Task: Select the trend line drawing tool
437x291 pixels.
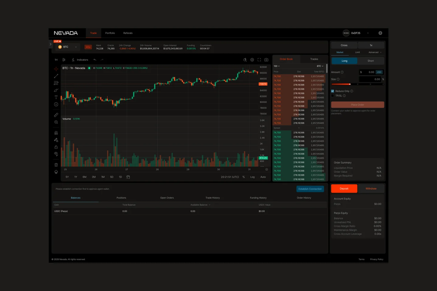Action: tap(56, 76)
